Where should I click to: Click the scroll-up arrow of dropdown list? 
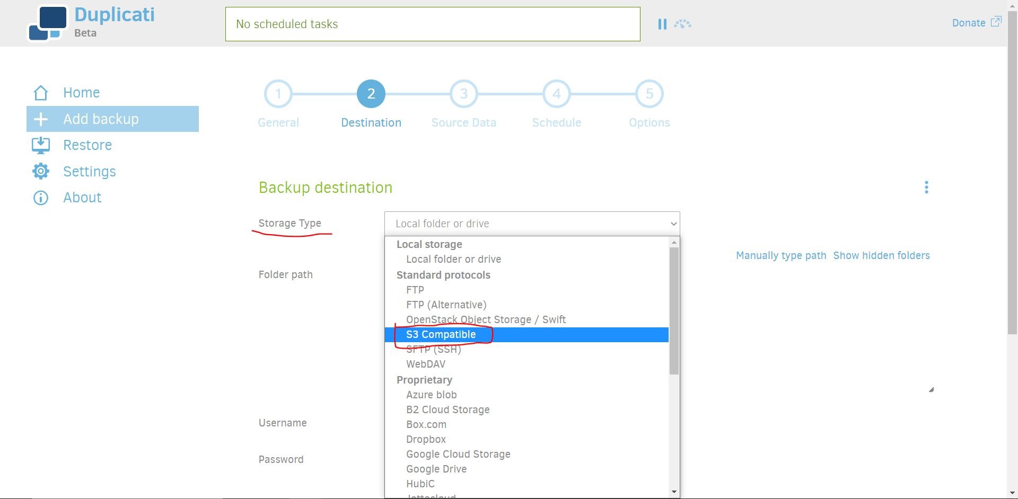[674, 242]
